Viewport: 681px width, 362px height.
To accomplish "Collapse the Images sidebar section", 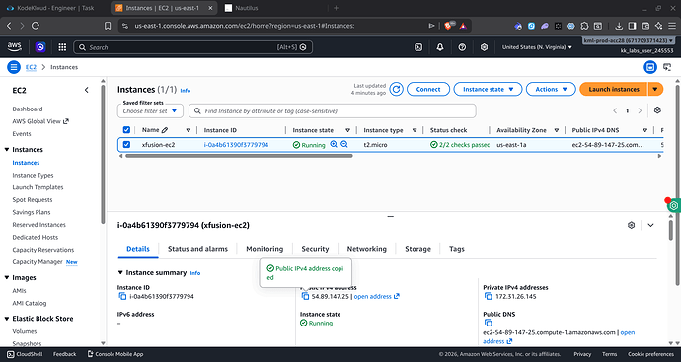I will point(7,278).
